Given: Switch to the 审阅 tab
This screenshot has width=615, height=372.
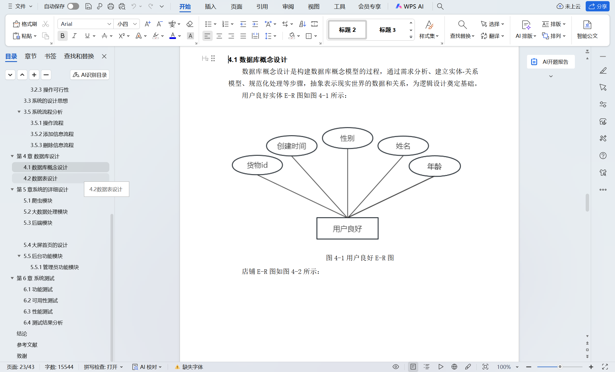Looking at the screenshot, I should pyautogui.click(x=288, y=6).
